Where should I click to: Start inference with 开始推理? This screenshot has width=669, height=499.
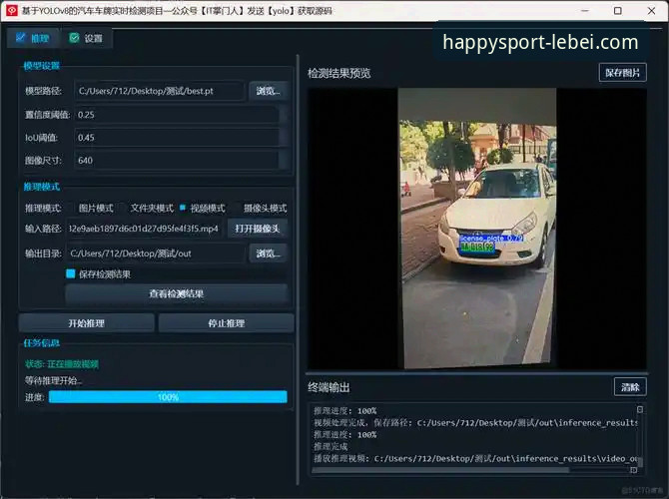tap(86, 323)
